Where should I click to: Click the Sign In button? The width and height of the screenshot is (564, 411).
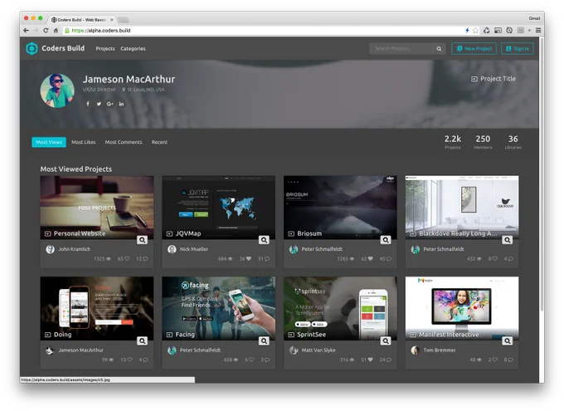pyautogui.click(x=518, y=49)
